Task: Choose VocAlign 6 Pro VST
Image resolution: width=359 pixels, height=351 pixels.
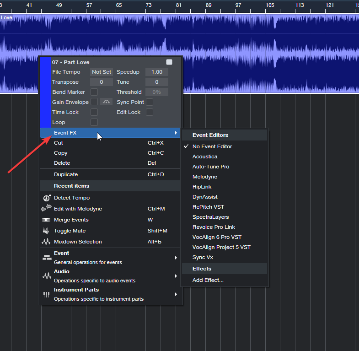Action: pyautogui.click(x=225, y=237)
